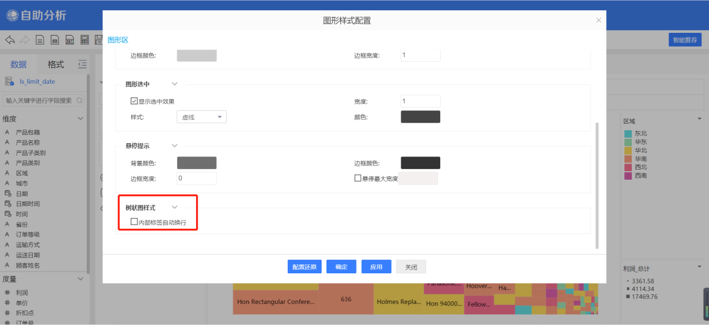Click the number type icon for 折扣点
This screenshot has width=709, height=325.
pos(8,313)
